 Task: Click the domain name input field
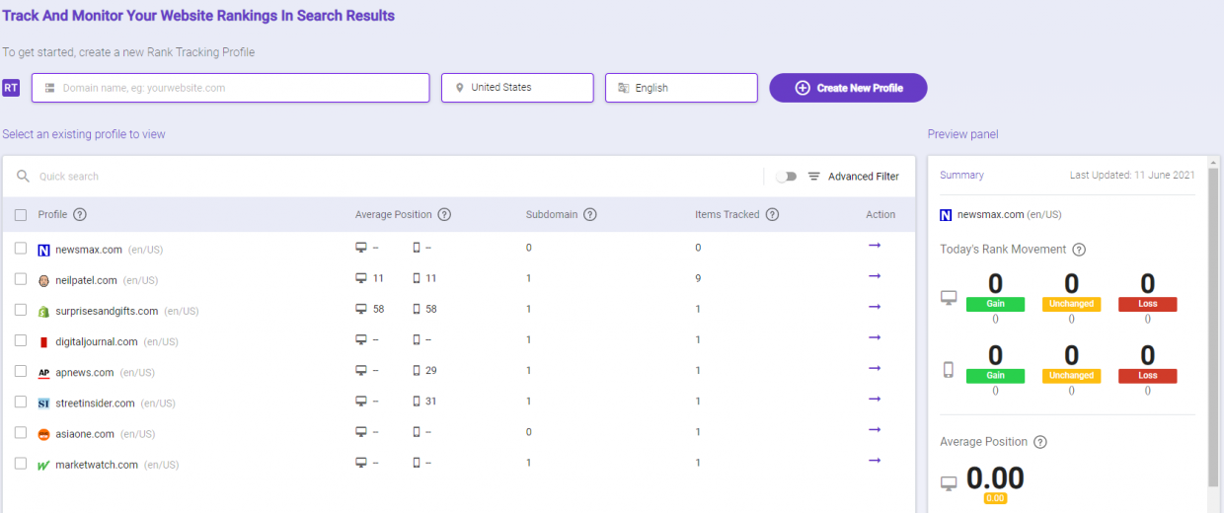[x=231, y=88]
